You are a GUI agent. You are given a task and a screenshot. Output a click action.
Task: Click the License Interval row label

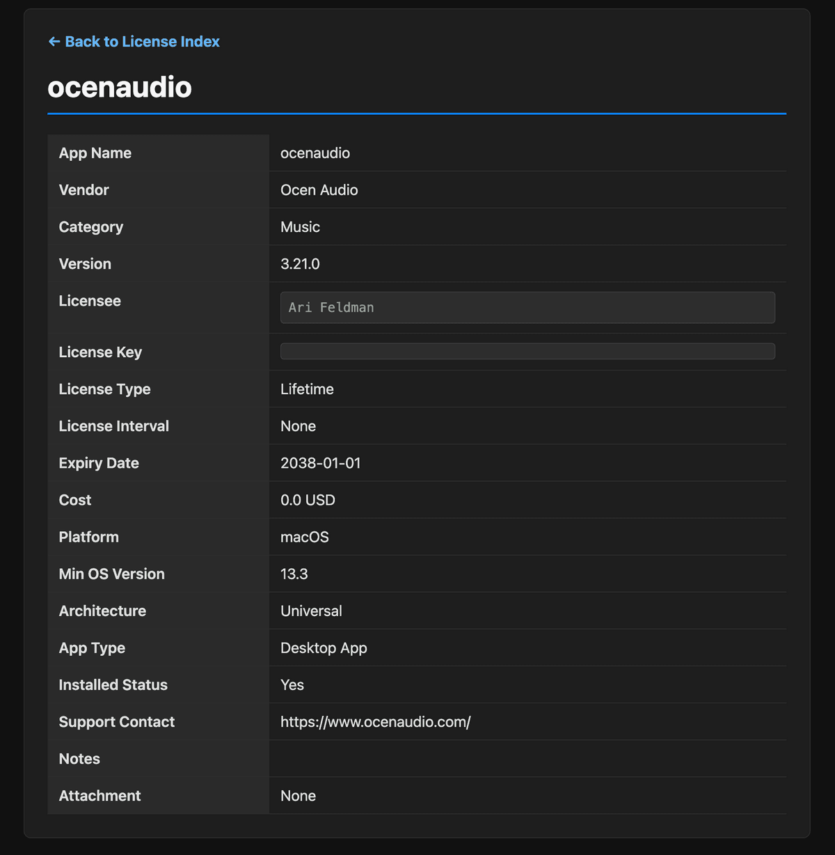114,426
